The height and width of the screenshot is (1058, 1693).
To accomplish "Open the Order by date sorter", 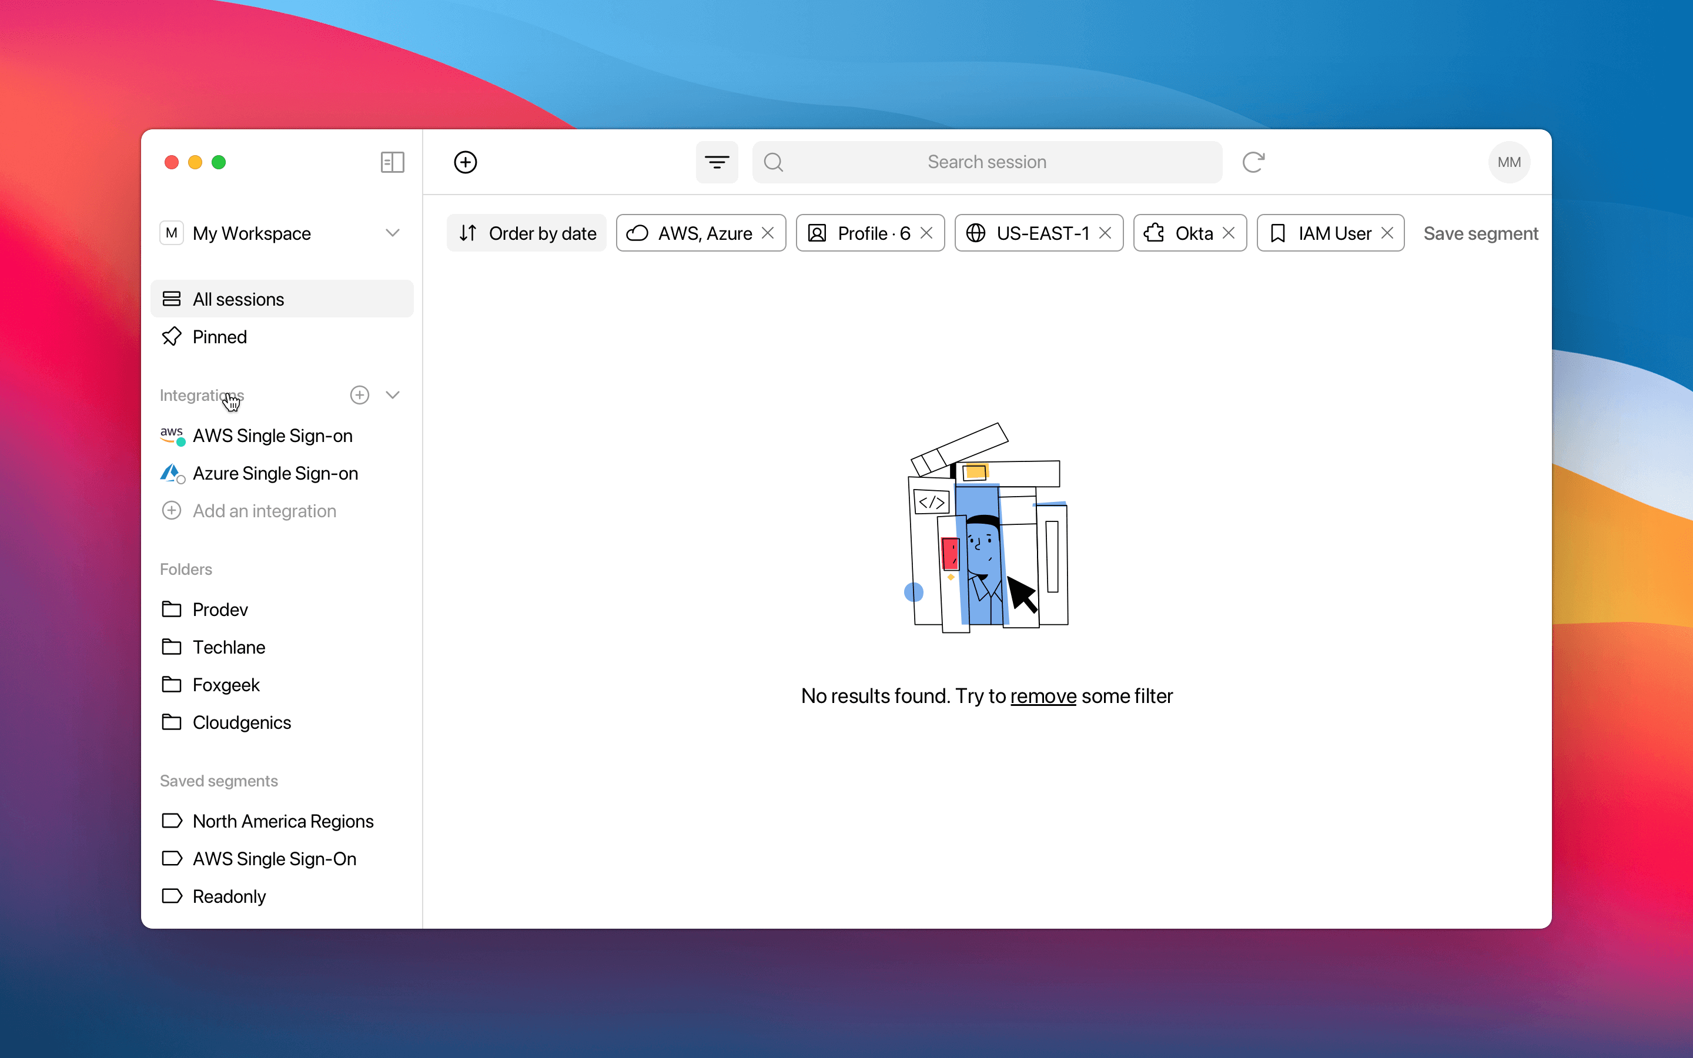I will click(527, 233).
